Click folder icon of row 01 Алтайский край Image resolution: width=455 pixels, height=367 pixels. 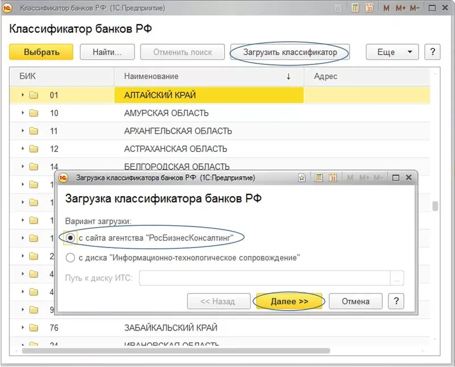pyautogui.click(x=34, y=95)
